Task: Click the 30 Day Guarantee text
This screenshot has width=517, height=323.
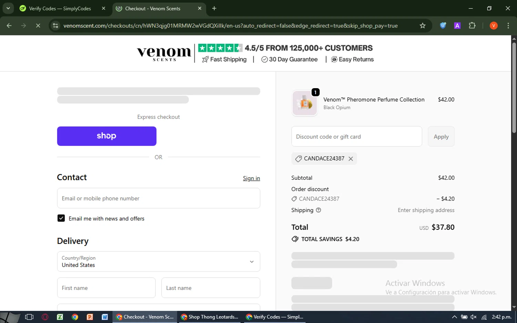Action: pos(293,60)
